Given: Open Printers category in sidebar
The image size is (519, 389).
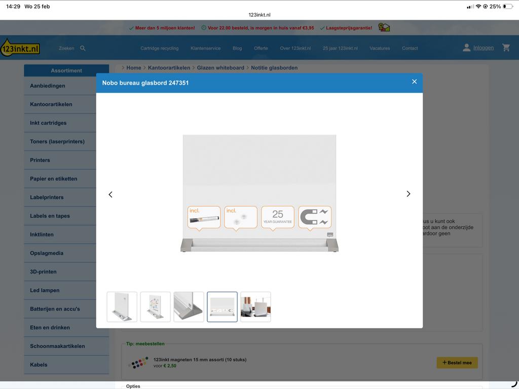Looking at the screenshot, I should click(60, 160).
